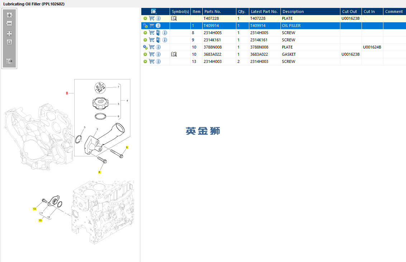Add T407228 PLATE to cart

click(152, 18)
